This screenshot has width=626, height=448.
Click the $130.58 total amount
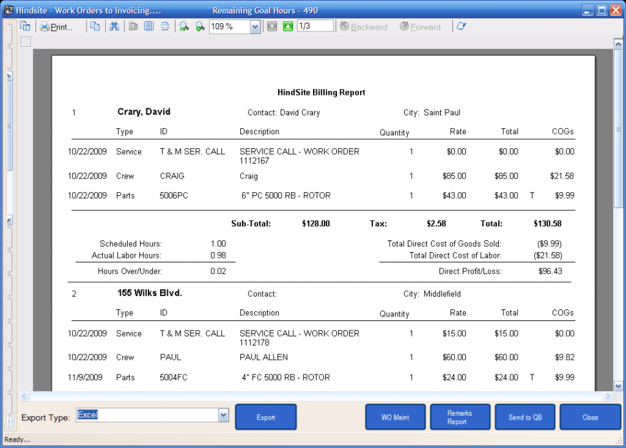(548, 224)
